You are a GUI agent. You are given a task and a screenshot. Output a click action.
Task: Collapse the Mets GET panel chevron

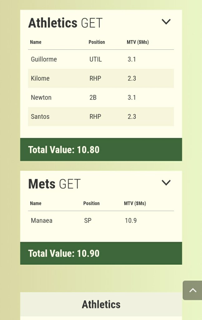pos(166,182)
